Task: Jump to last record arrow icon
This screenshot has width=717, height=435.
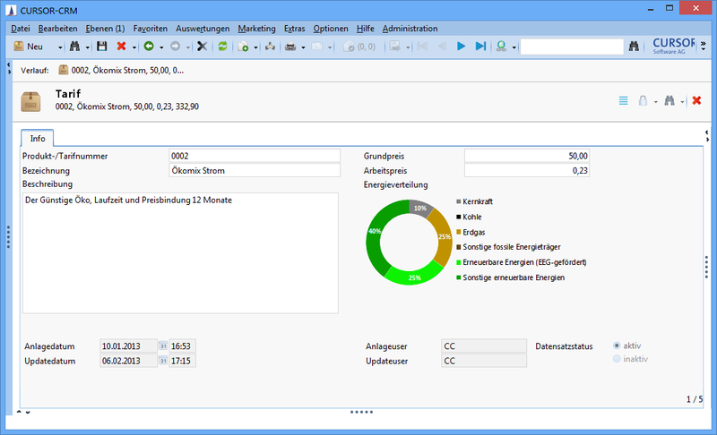Action: click(x=480, y=46)
